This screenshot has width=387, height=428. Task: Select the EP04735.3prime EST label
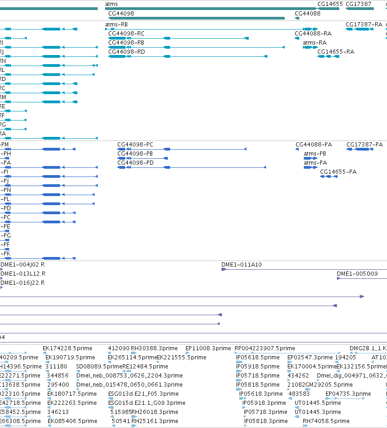[348, 394]
